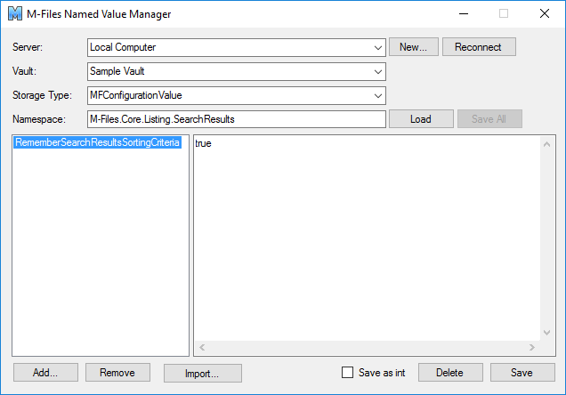Open the Vault dropdown list
The width and height of the screenshot is (566, 395).
237,71
